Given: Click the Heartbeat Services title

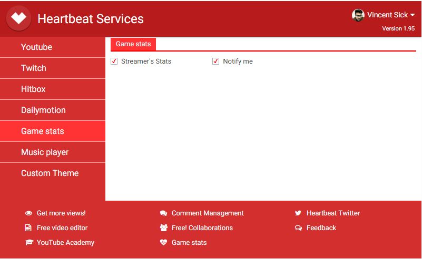Looking at the screenshot, I should (91, 19).
